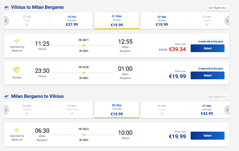Click 05 Mar Thursday return date tab

click(x=117, y=110)
